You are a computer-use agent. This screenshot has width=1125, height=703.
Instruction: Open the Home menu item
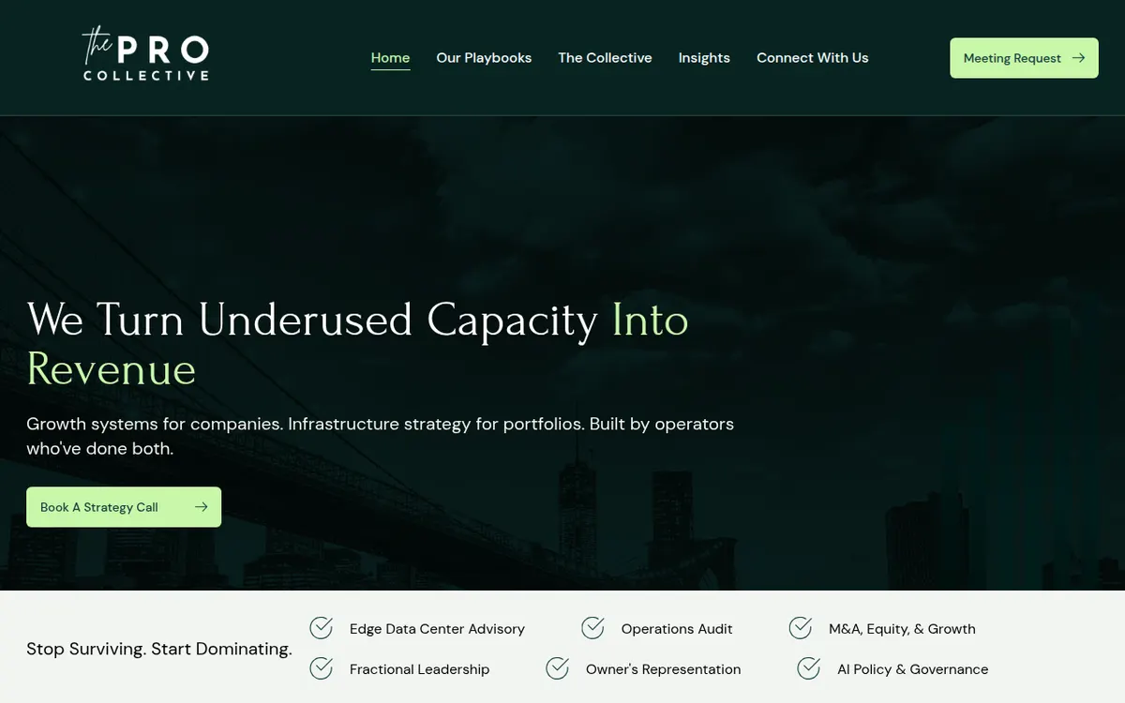click(390, 57)
